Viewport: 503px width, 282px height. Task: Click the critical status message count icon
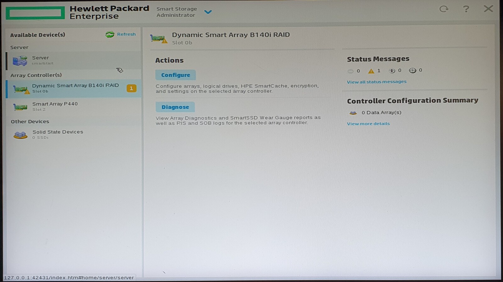coord(350,71)
